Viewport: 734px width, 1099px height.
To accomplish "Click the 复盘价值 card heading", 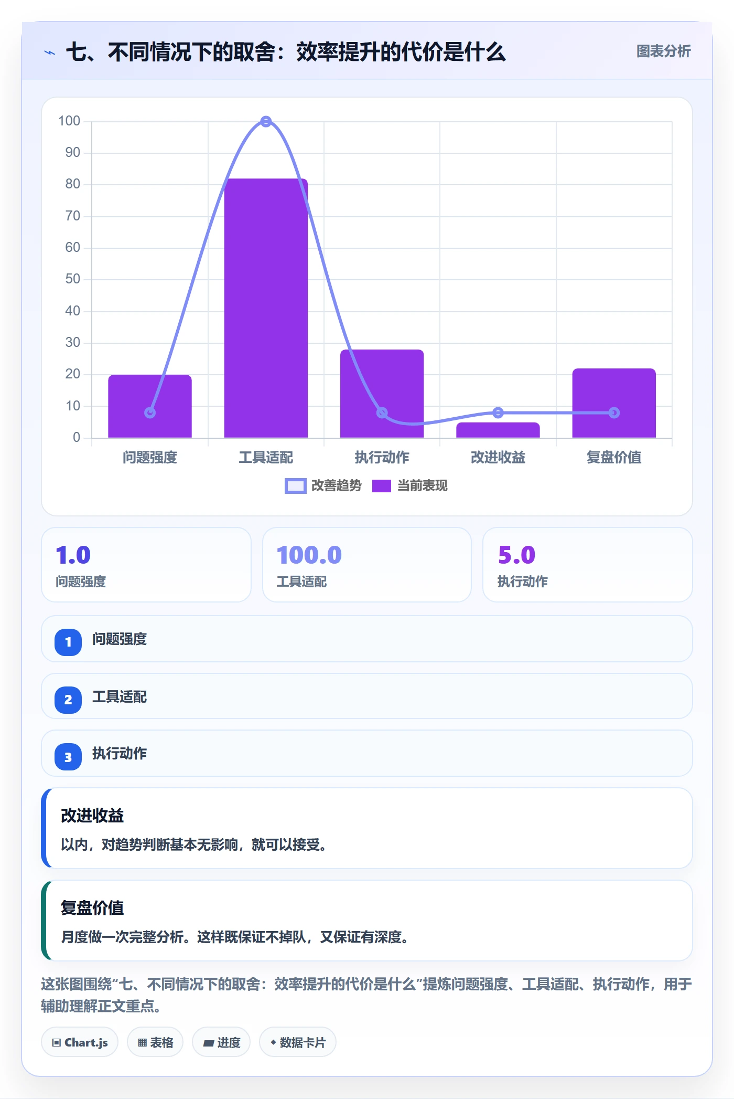I will coord(92,908).
